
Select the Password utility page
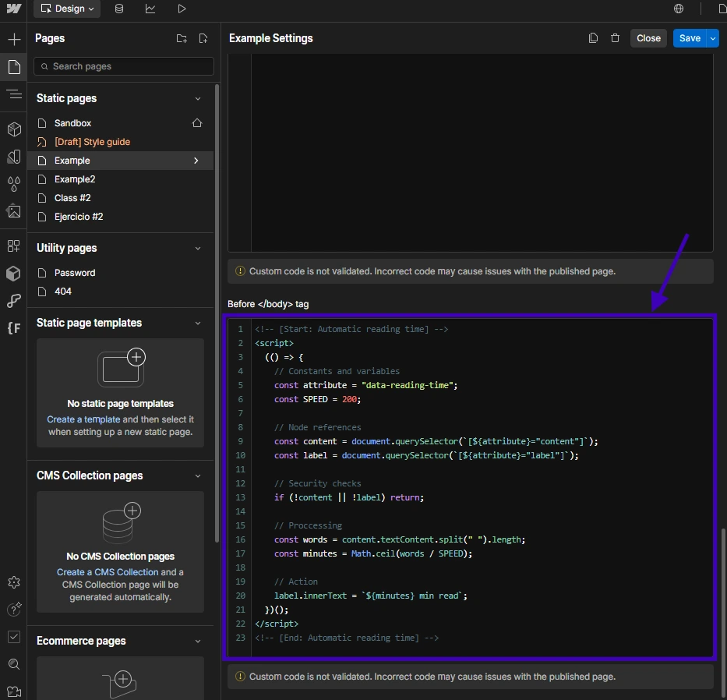[x=75, y=273]
